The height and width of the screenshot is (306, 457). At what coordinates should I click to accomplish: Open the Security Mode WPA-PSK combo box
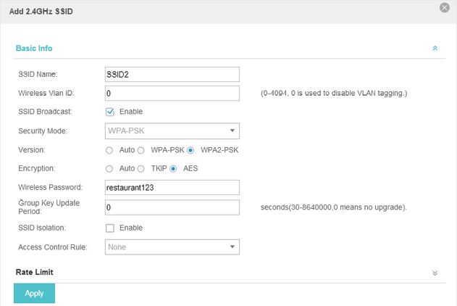point(172,131)
